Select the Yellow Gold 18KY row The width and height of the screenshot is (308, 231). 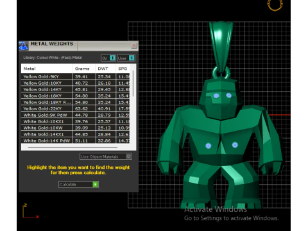(x=75, y=96)
